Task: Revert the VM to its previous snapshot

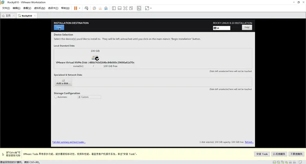Action: click(x=100, y=8)
